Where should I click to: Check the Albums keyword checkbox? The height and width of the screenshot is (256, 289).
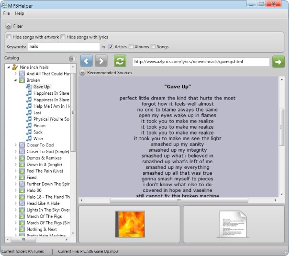[131, 47]
